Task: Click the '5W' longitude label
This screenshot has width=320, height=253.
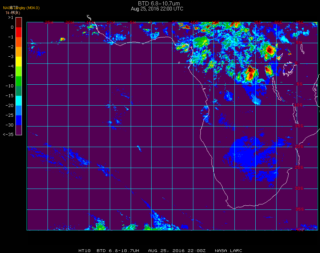Action: pos(133,22)
